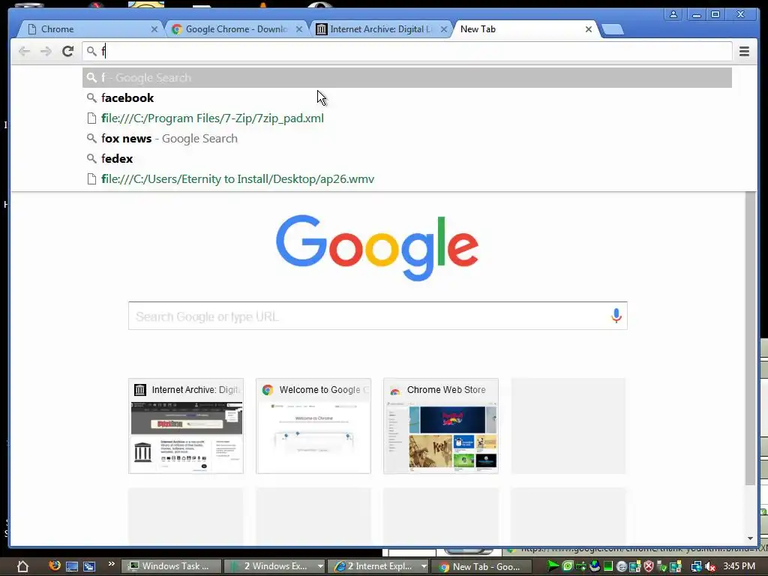Minimize the Chrome window
This screenshot has width=768, height=576.
[x=696, y=15]
